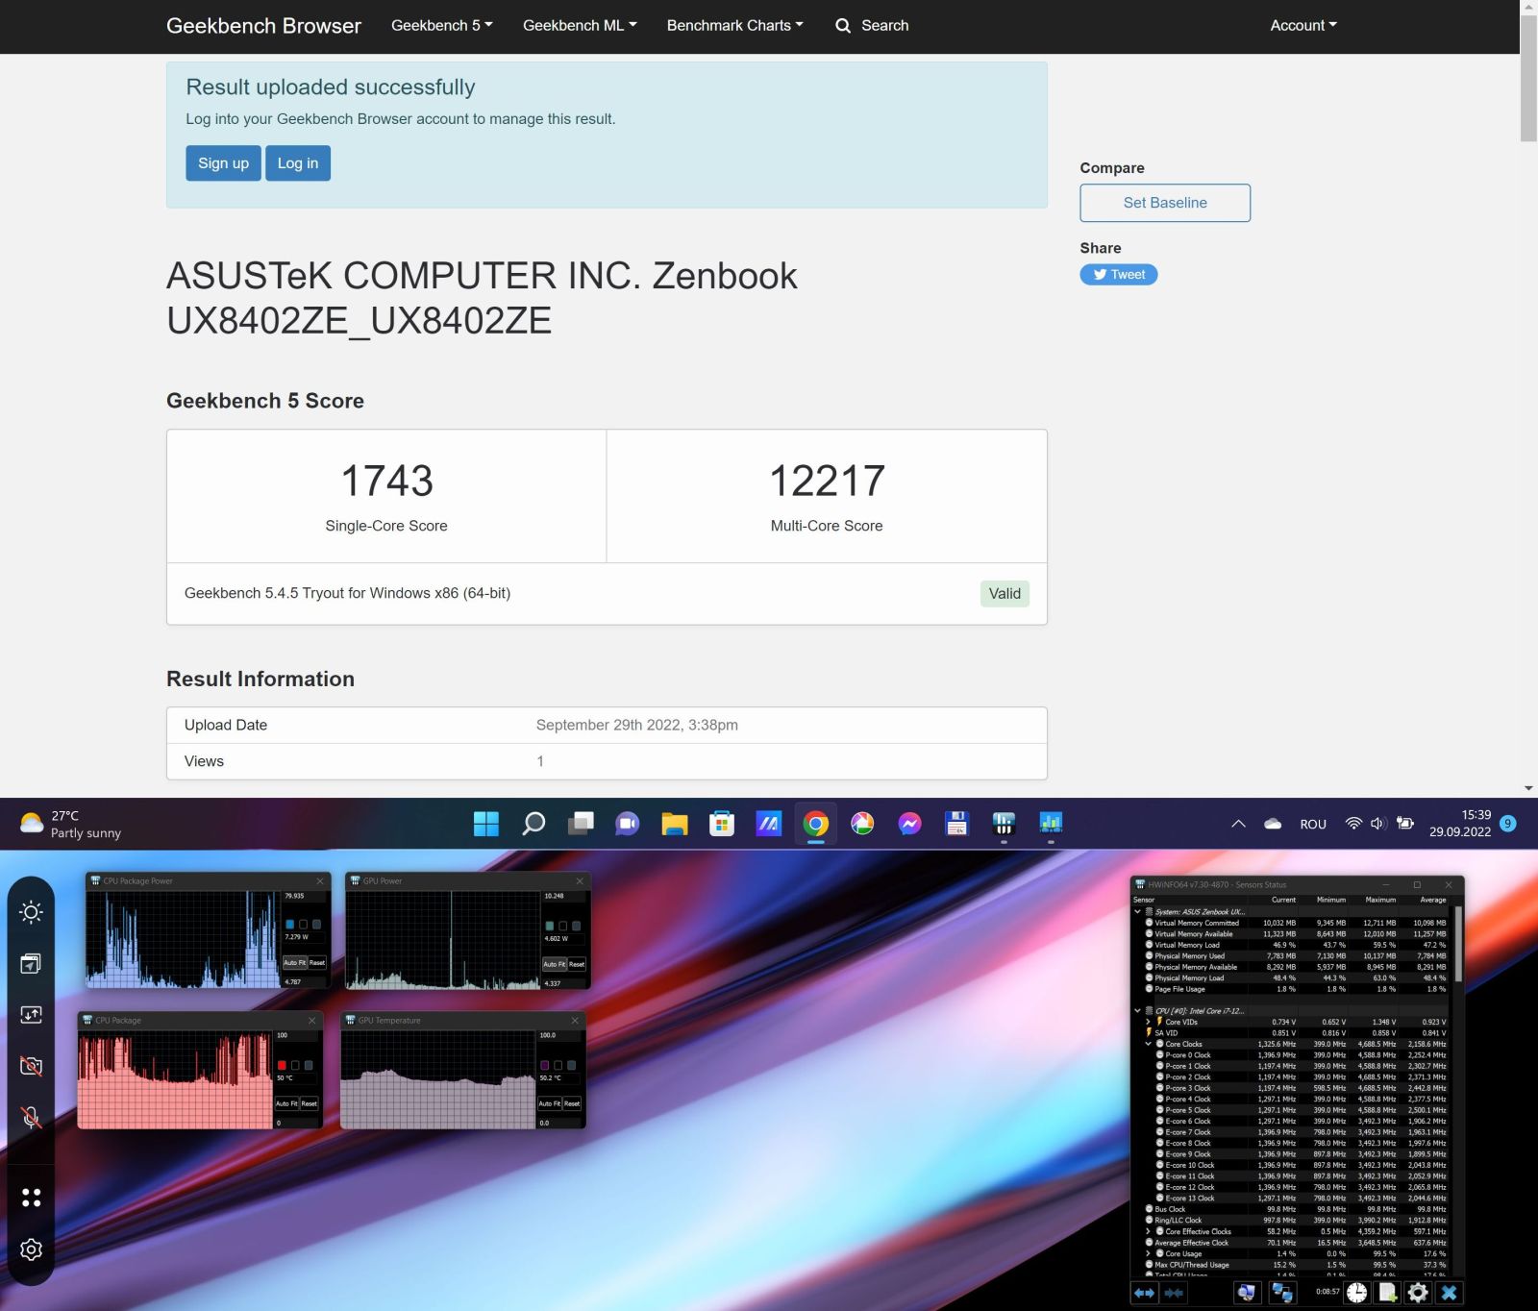This screenshot has height=1311, width=1538.
Task: Open side panel settings gear
Action: pos(31,1249)
